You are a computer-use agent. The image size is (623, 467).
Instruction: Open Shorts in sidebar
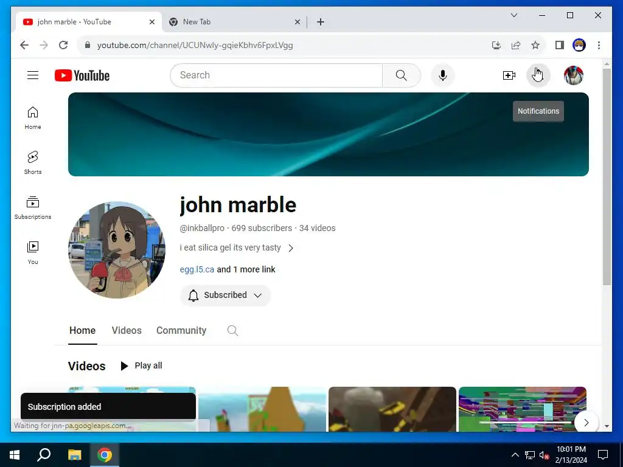[33, 163]
